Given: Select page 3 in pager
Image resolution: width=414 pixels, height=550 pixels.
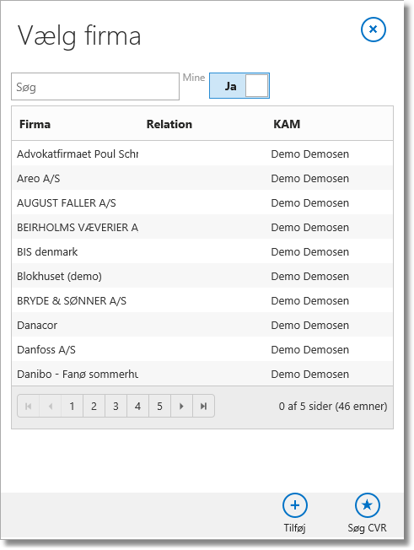Looking at the screenshot, I should pos(116,407).
